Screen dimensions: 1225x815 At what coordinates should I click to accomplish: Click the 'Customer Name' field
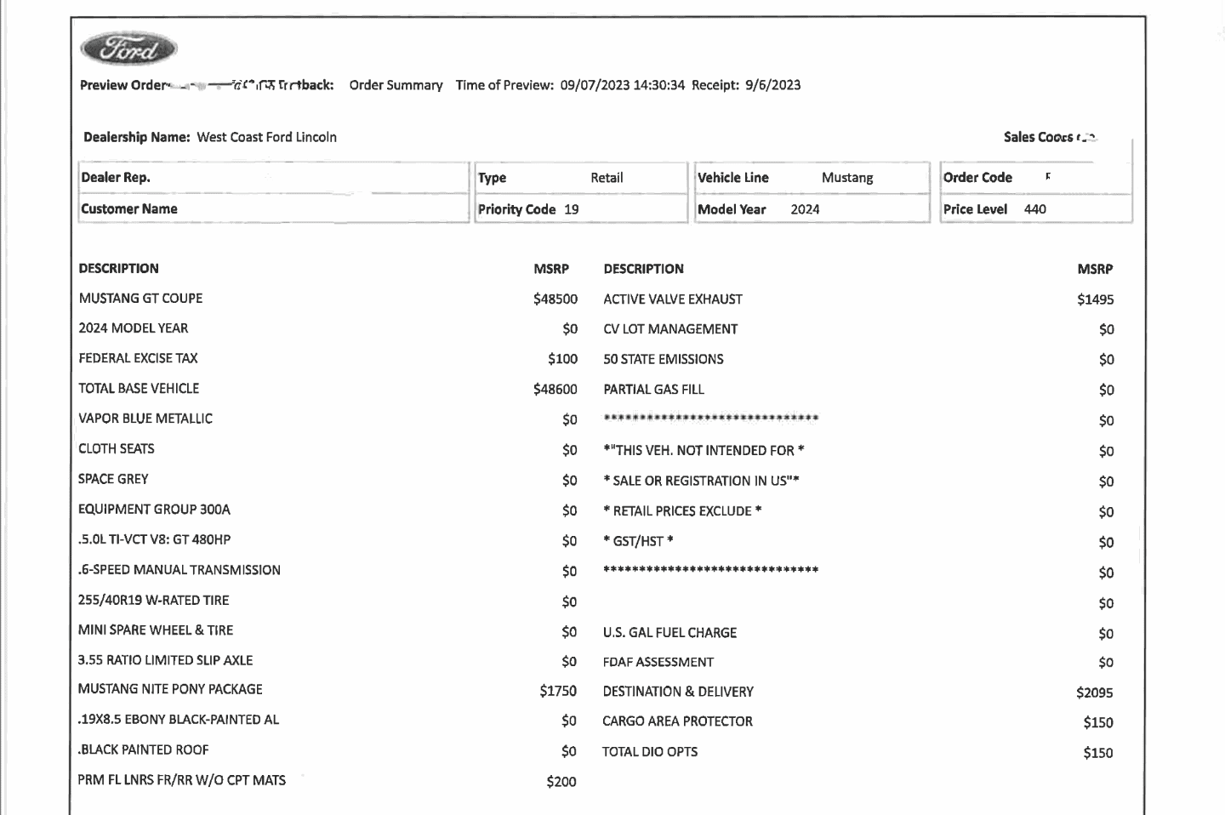[273, 209]
